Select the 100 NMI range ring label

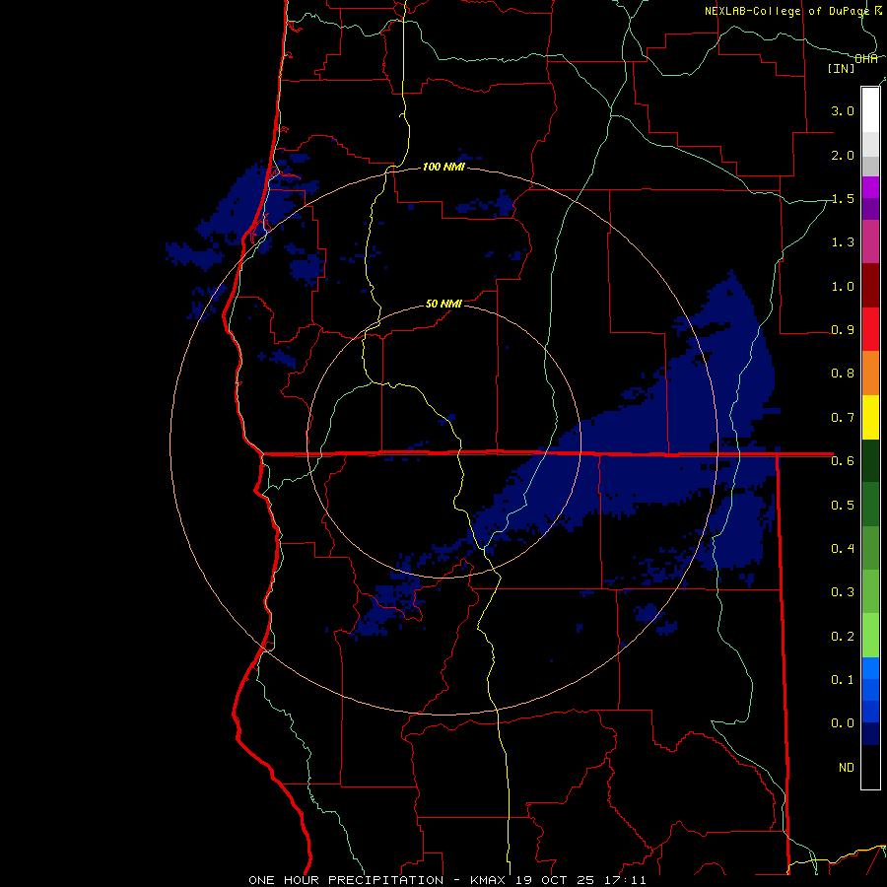(444, 167)
